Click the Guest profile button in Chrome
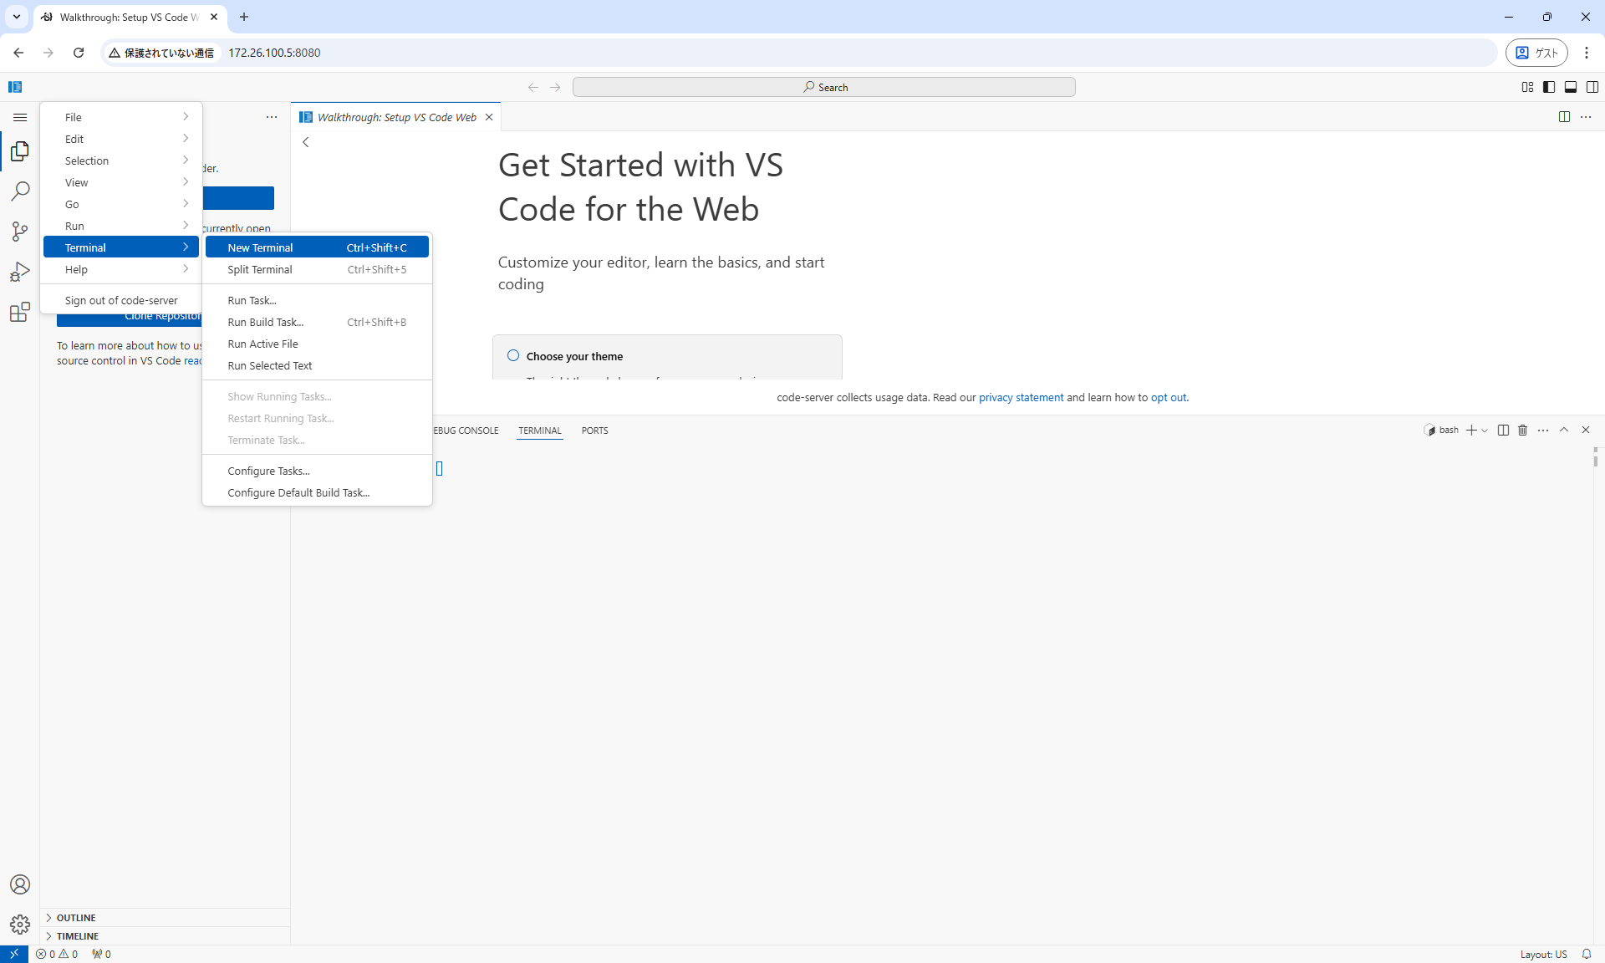Viewport: 1605px width, 963px height. pyautogui.click(x=1536, y=53)
